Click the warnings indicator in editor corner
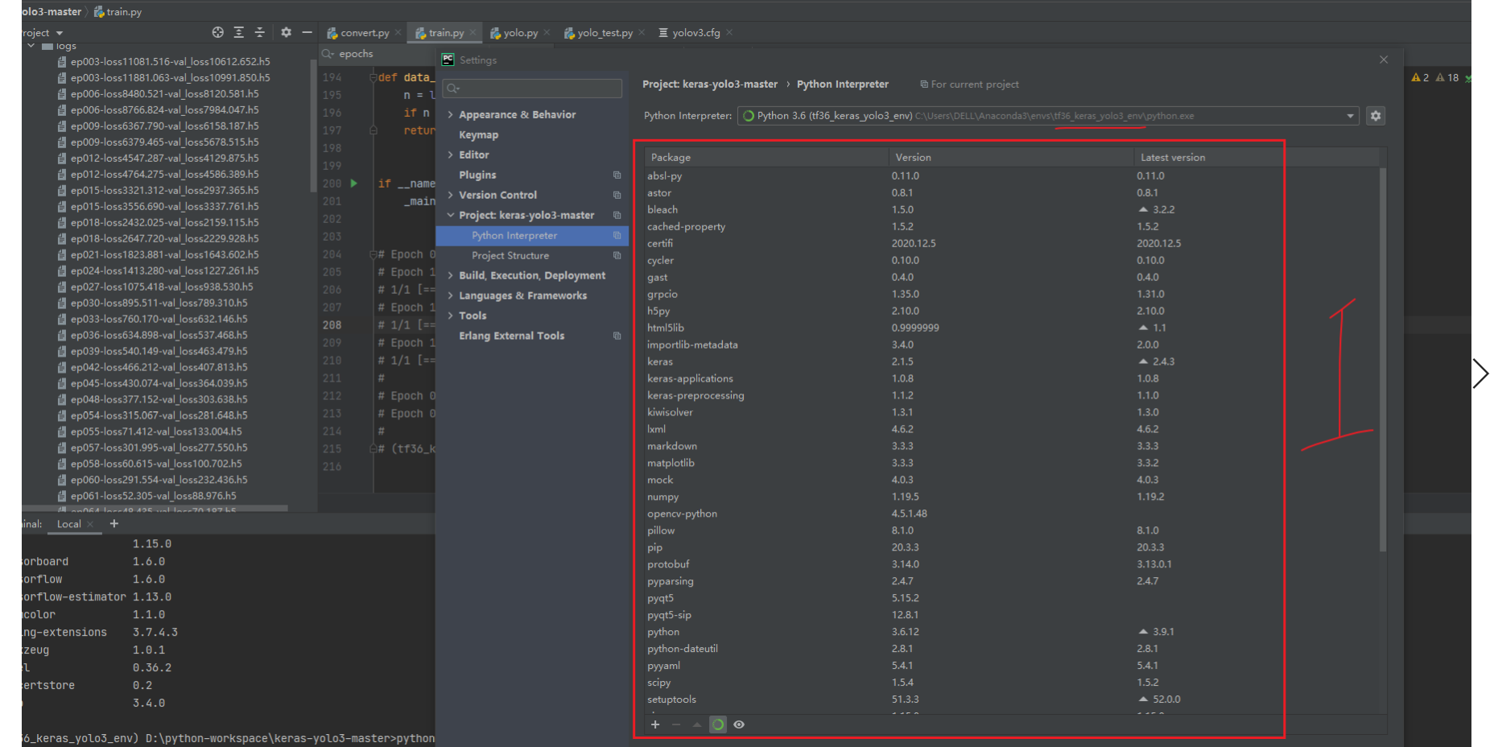Image resolution: width=1494 pixels, height=747 pixels. pos(1435,77)
